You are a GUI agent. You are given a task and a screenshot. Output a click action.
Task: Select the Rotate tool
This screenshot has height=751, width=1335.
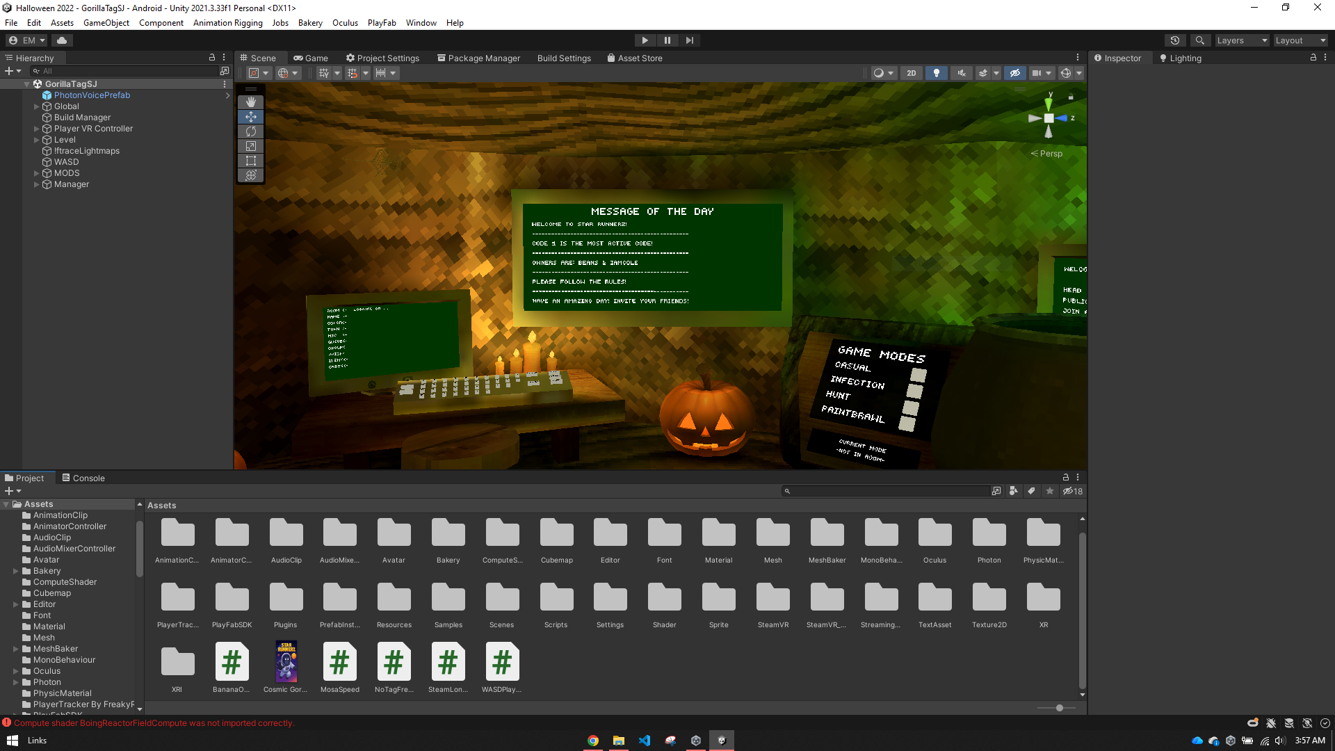251,131
